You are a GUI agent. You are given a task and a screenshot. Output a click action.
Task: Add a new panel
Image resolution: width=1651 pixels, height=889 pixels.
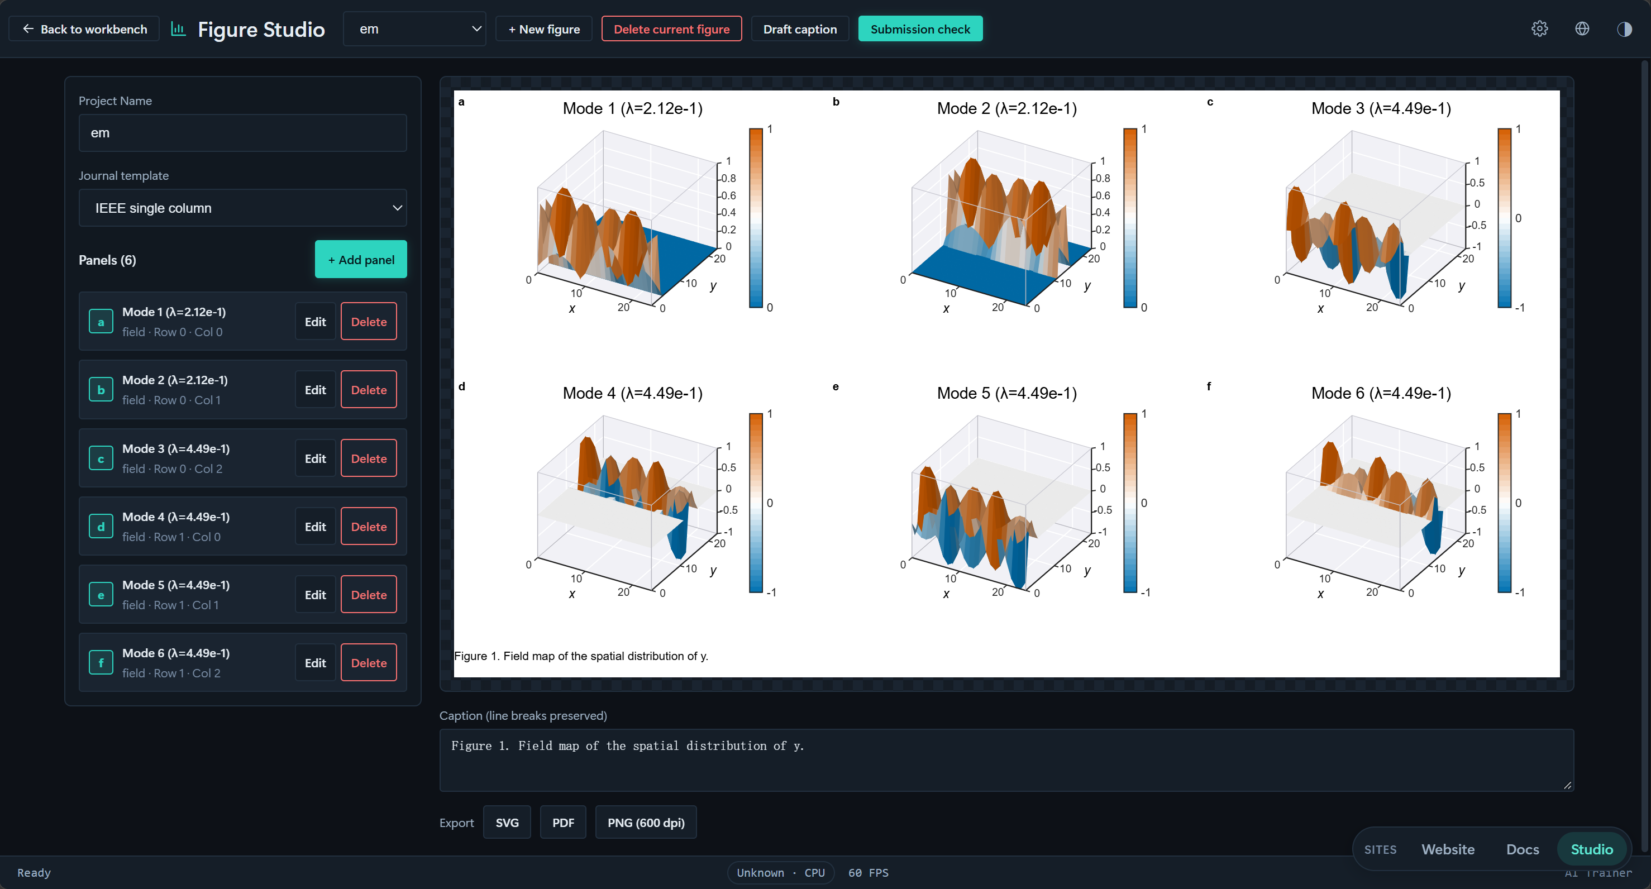pos(361,260)
